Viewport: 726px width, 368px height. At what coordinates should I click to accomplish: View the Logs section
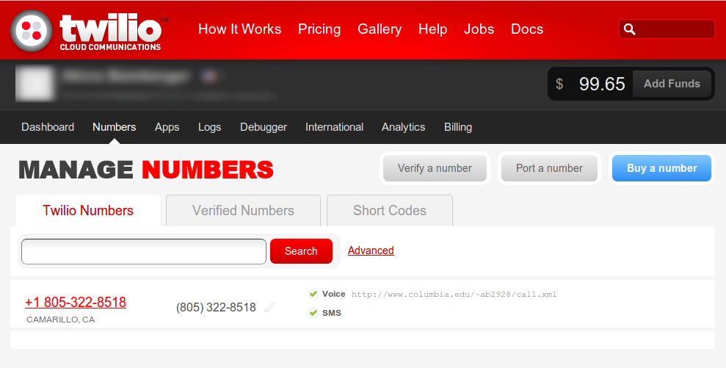click(210, 127)
